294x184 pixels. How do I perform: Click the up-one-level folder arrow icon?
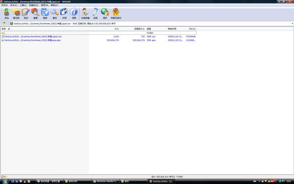pyautogui.click(x=4, y=24)
